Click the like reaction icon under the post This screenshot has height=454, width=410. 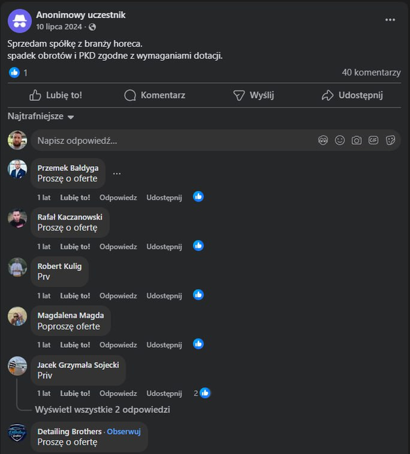tap(14, 72)
